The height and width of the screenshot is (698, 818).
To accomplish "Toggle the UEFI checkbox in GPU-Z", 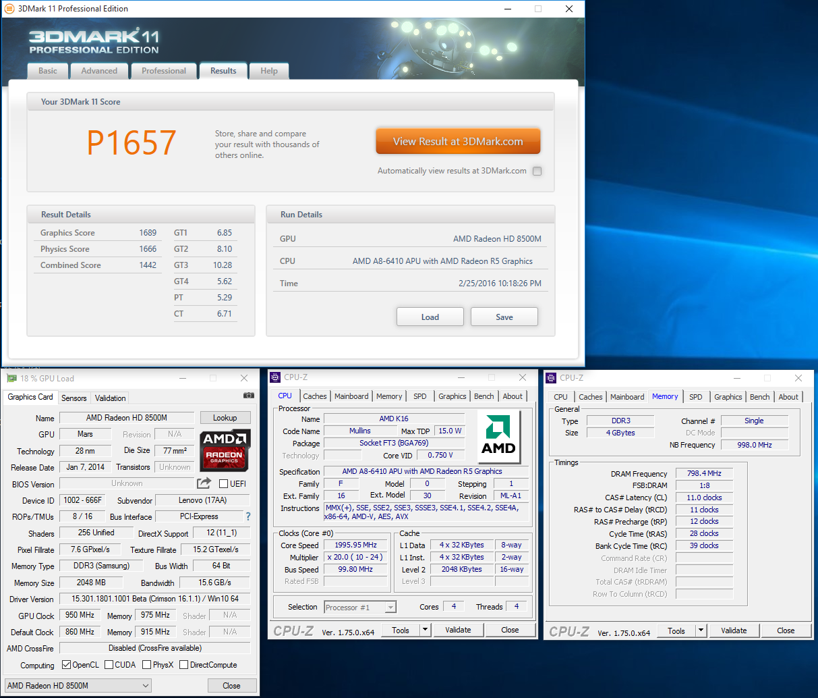I will click(223, 483).
